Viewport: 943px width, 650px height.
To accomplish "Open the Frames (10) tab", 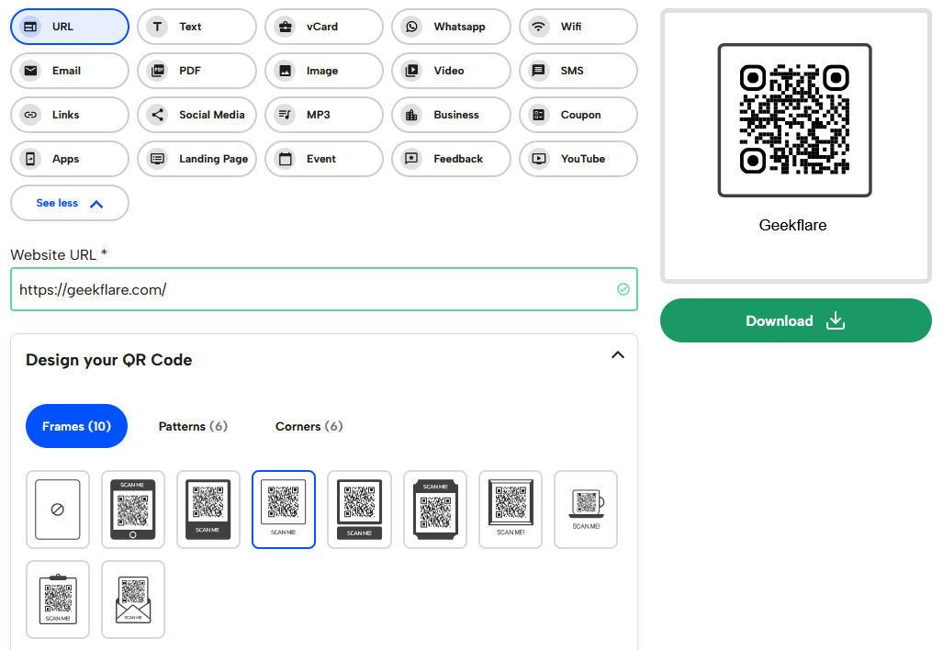I will click(76, 426).
